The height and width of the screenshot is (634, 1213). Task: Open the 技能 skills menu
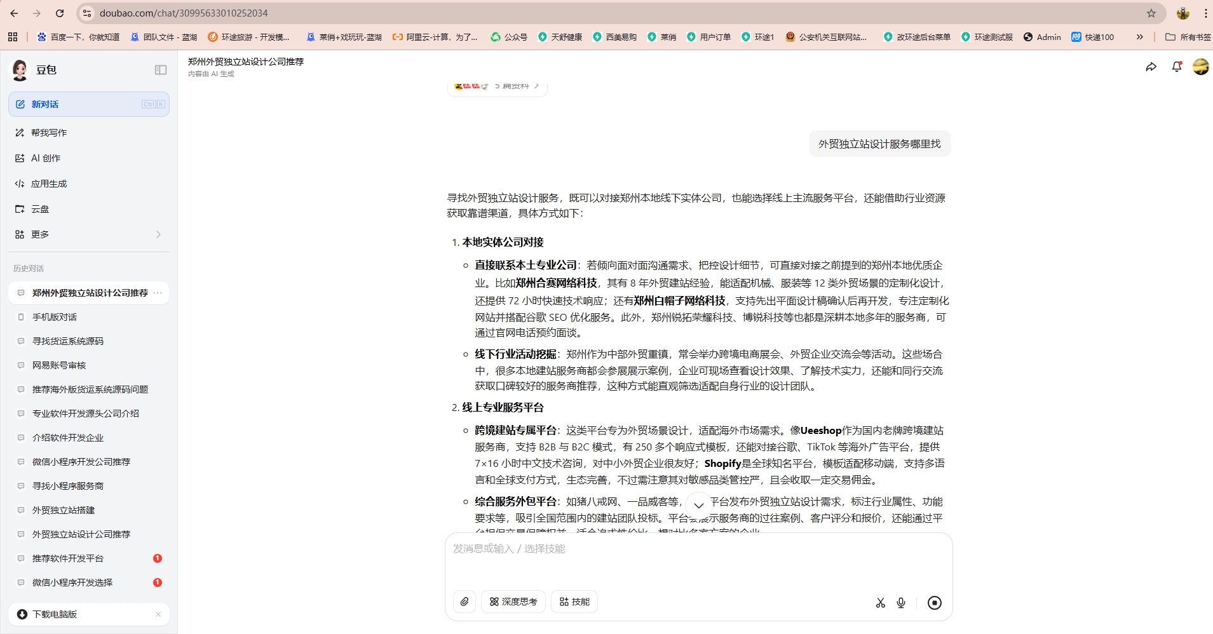pyautogui.click(x=574, y=602)
